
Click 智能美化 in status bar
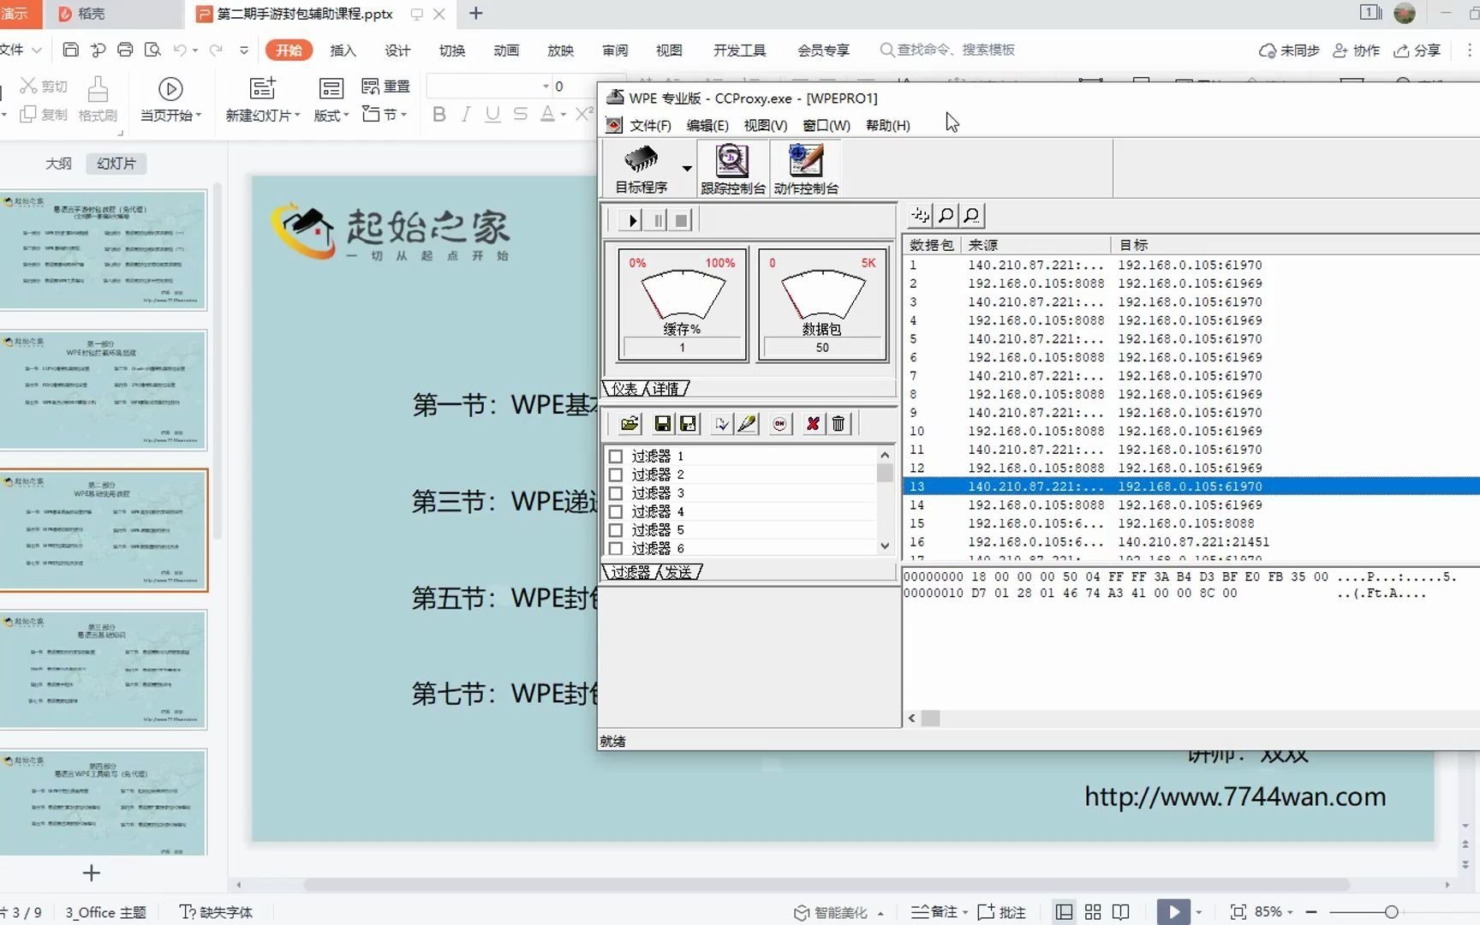[831, 912]
